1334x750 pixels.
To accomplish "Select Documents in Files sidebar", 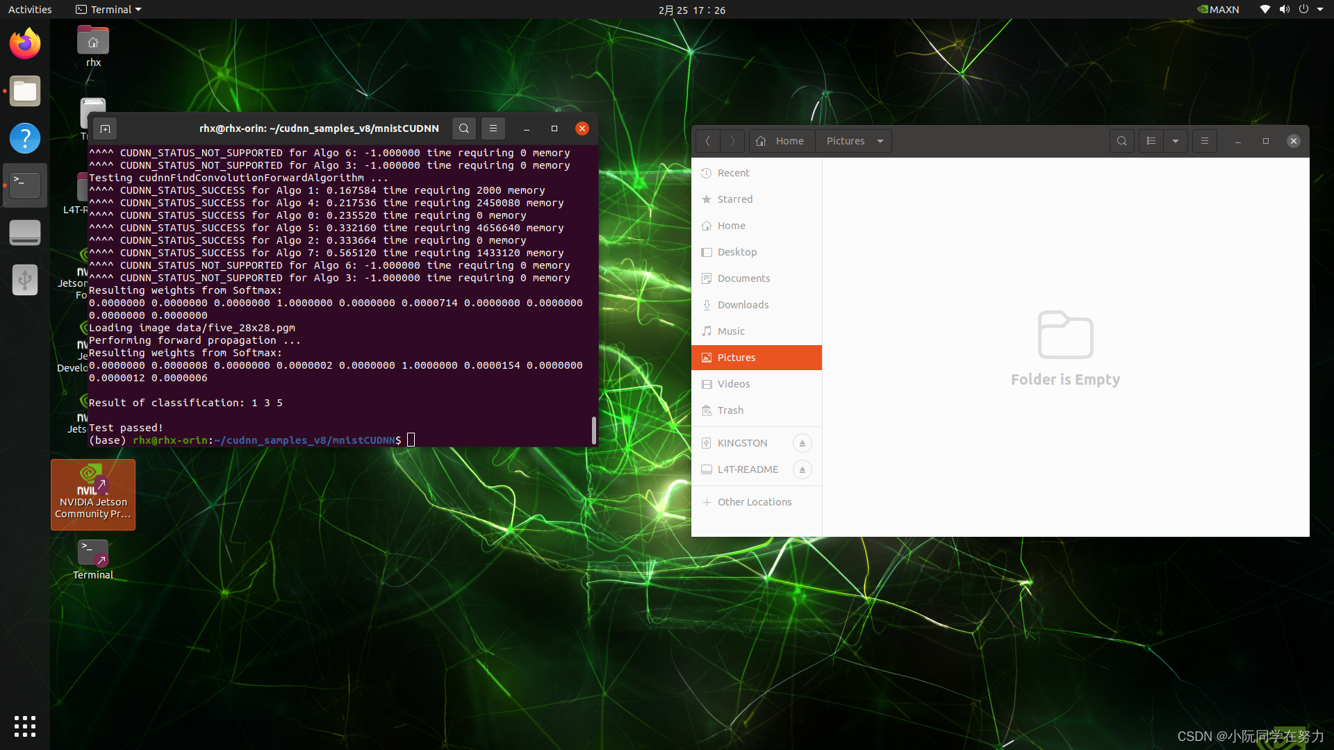I will click(757, 278).
